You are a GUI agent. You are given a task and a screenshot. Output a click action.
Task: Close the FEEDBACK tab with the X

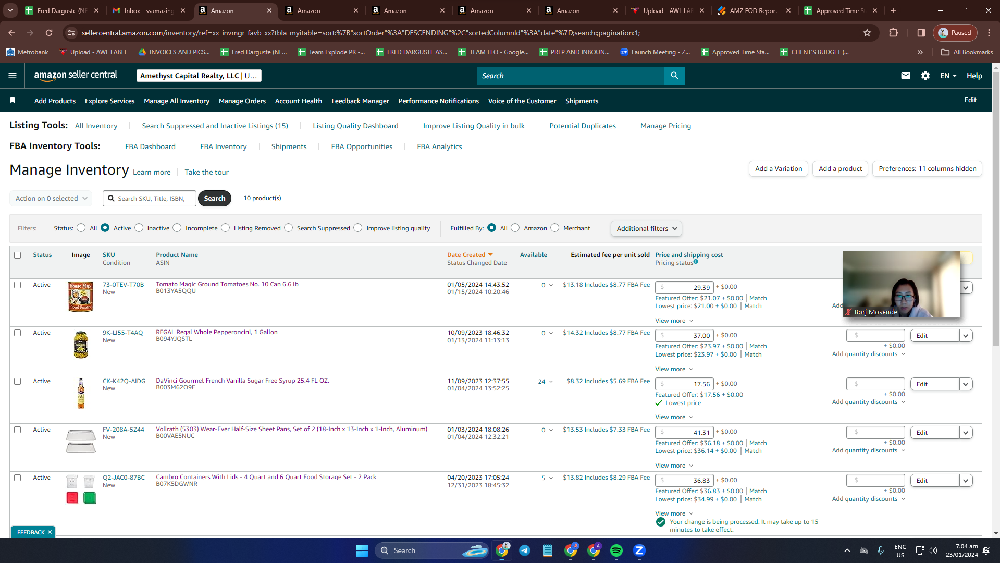pyautogui.click(x=50, y=532)
